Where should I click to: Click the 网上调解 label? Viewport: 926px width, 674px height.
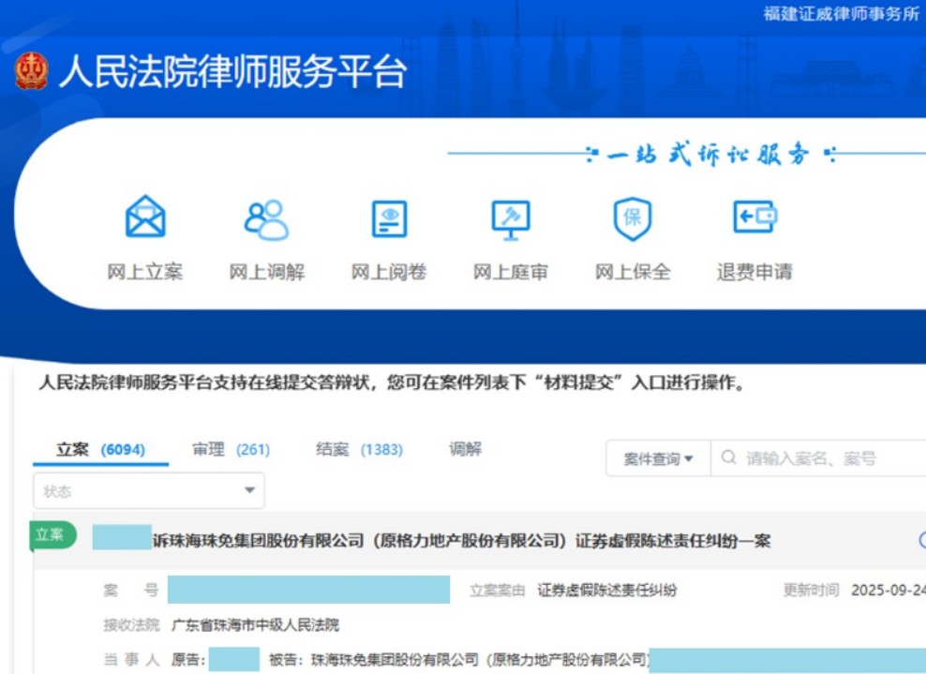point(267,272)
